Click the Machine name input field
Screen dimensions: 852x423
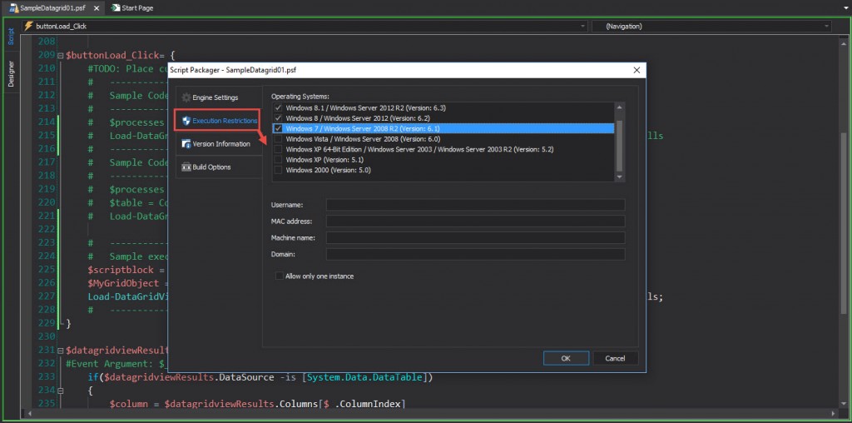click(x=475, y=237)
